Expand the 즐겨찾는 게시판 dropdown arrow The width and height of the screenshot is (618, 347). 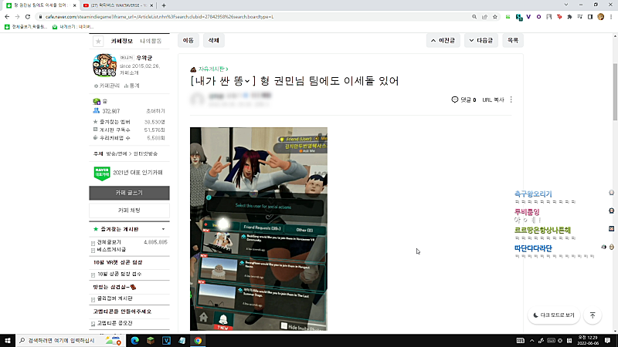[x=163, y=229]
